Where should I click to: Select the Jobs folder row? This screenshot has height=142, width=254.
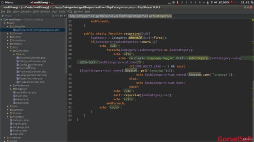pyautogui.click(x=33, y=106)
